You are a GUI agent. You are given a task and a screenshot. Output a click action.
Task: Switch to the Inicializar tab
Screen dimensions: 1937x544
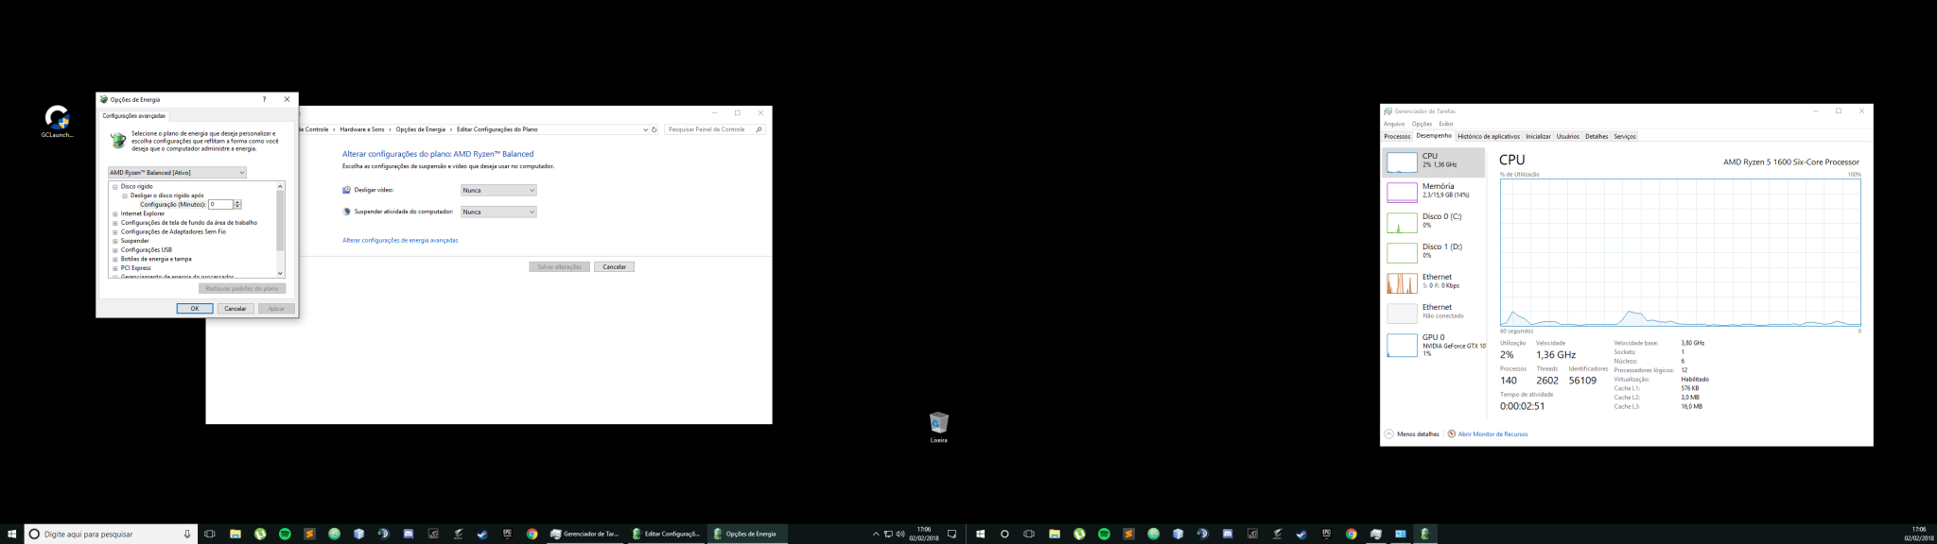[x=1538, y=137]
